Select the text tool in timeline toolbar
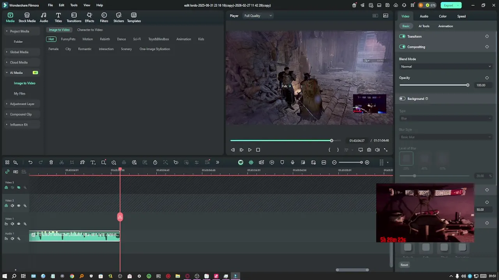499x280 pixels. (93, 162)
